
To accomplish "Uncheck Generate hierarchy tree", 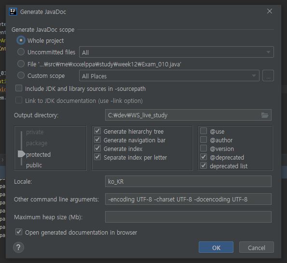I will pyautogui.click(x=97, y=131).
